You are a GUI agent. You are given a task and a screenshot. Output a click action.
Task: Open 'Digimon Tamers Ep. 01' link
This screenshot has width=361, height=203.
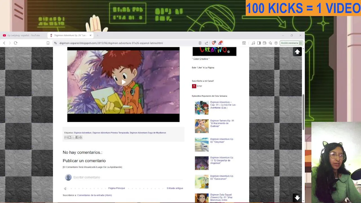(222, 123)
